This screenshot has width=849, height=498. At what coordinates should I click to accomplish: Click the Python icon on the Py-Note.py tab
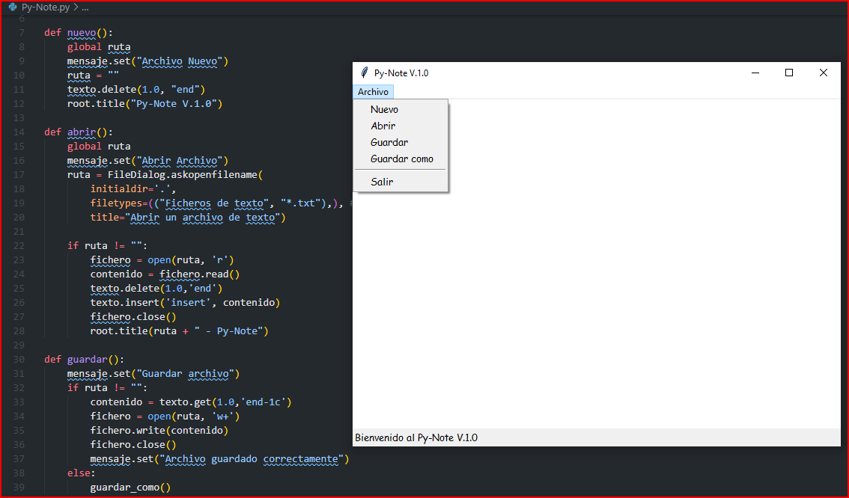[10, 7]
